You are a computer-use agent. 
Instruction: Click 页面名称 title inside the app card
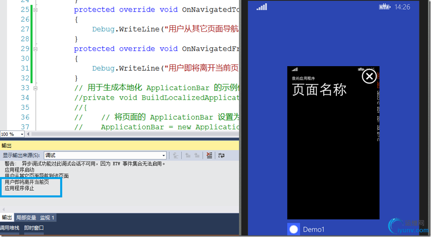click(319, 89)
